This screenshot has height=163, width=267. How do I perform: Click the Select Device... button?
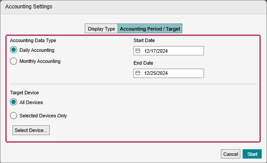click(x=31, y=130)
